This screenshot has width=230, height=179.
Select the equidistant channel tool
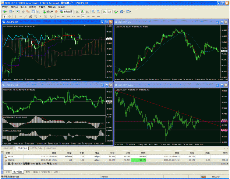tap(31, 17)
